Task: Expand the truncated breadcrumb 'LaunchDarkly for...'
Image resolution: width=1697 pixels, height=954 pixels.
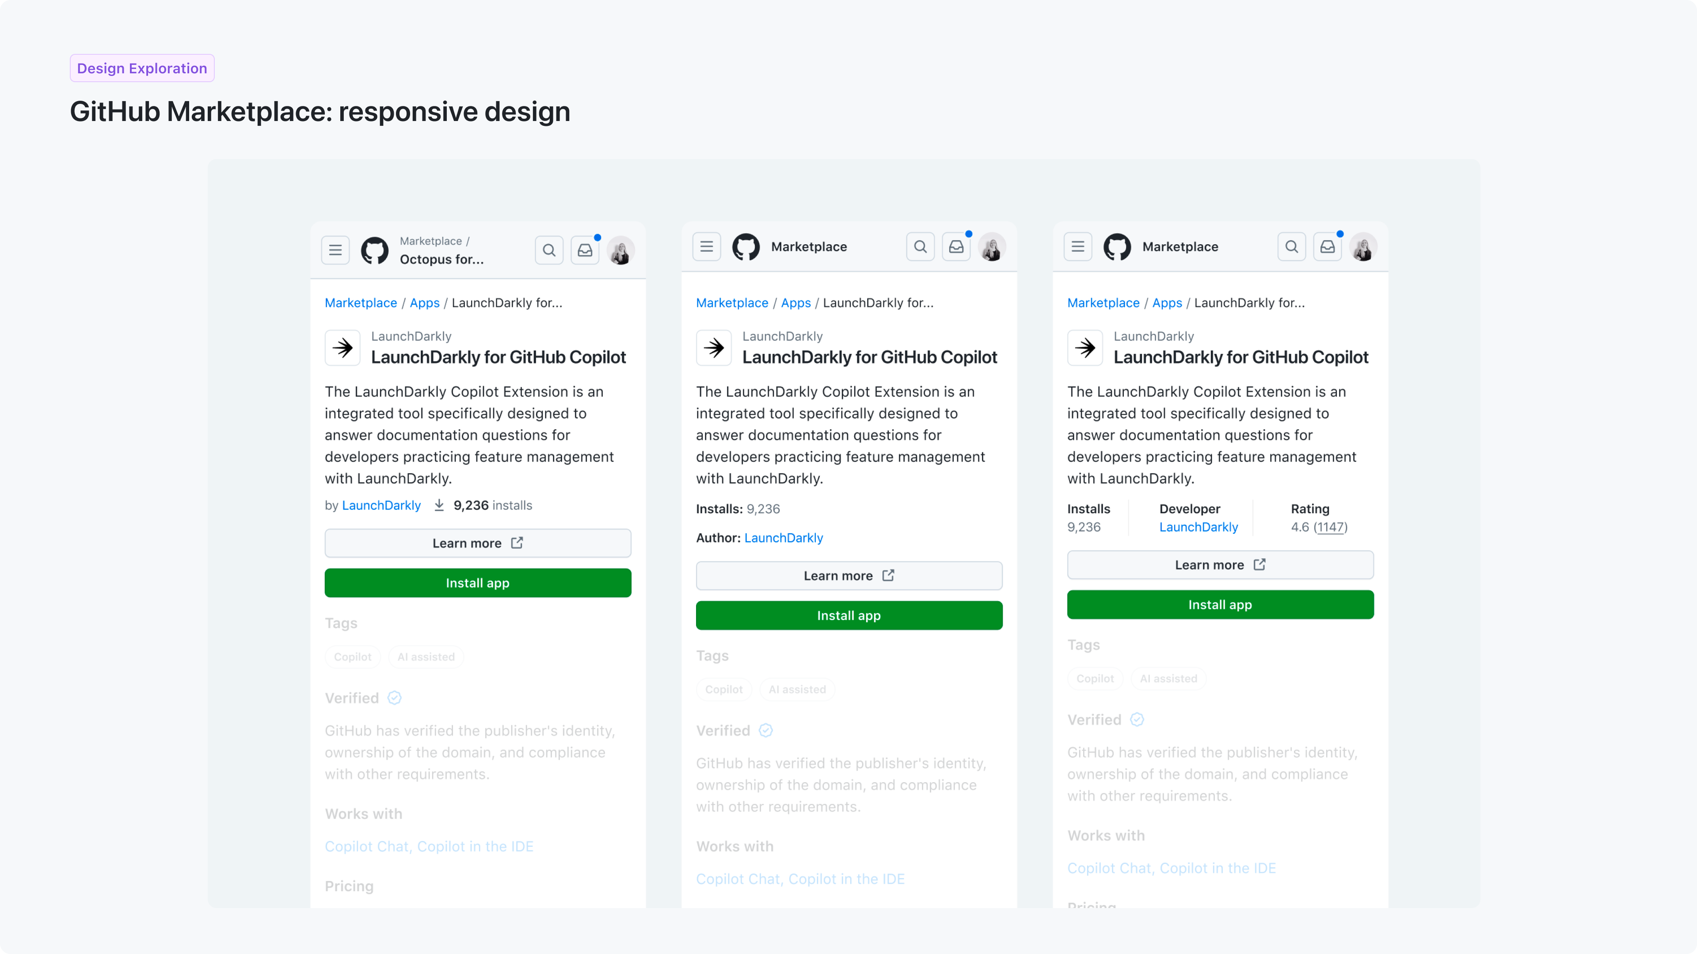Action: pos(506,303)
